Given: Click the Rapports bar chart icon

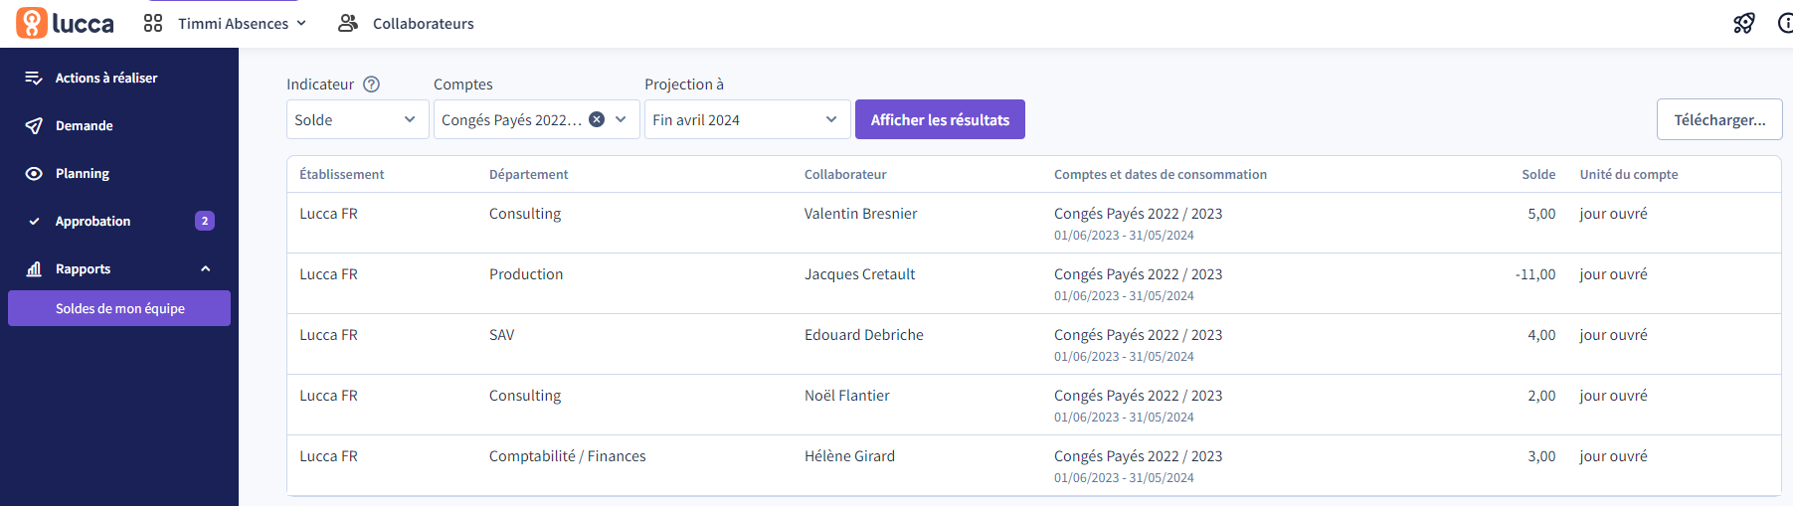Looking at the screenshot, I should click(x=34, y=268).
